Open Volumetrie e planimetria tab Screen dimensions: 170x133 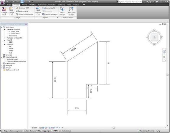pos(47,5)
